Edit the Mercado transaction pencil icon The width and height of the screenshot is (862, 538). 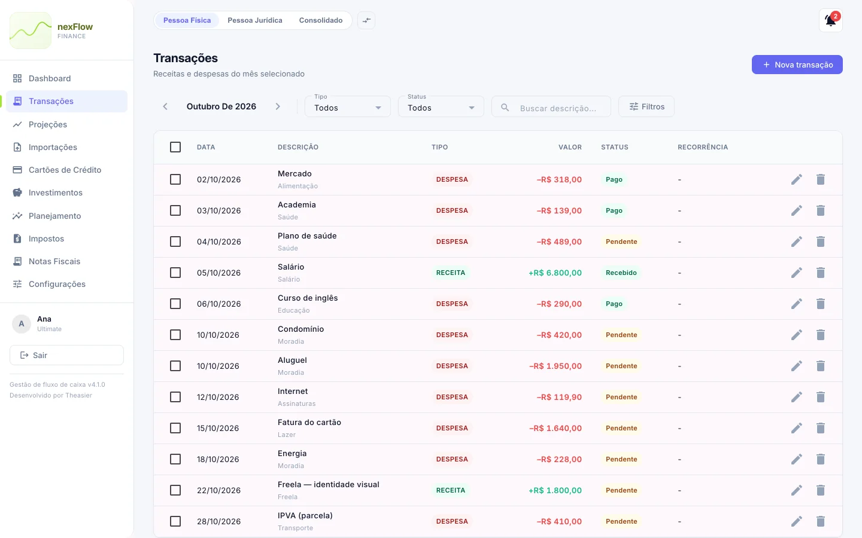tap(796, 179)
